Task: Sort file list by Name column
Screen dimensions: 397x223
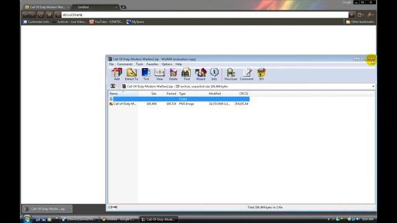Action: pyautogui.click(x=123, y=94)
